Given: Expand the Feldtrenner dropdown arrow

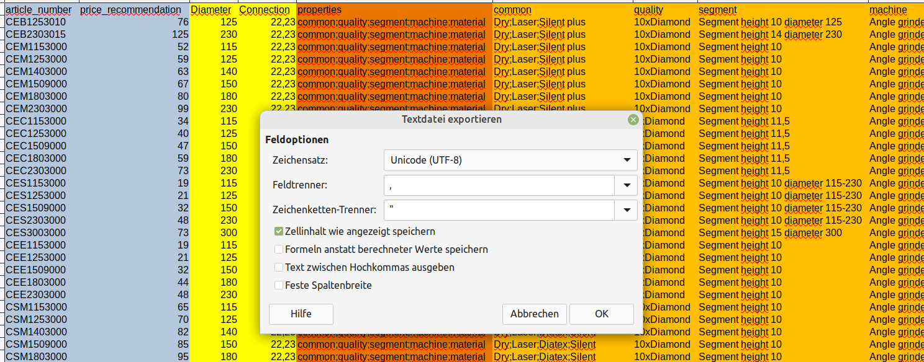Looking at the screenshot, I should click(626, 185).
